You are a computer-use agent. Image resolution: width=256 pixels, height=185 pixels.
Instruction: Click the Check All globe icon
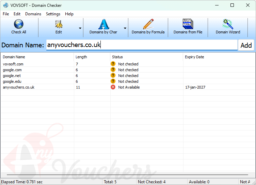click(19, 24)
